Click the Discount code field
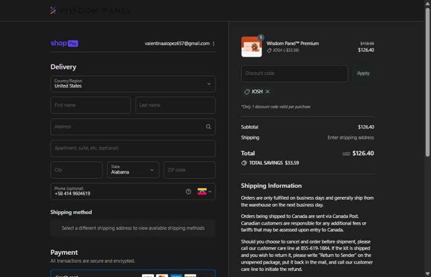The image size is (431, 277). point(294,73)
